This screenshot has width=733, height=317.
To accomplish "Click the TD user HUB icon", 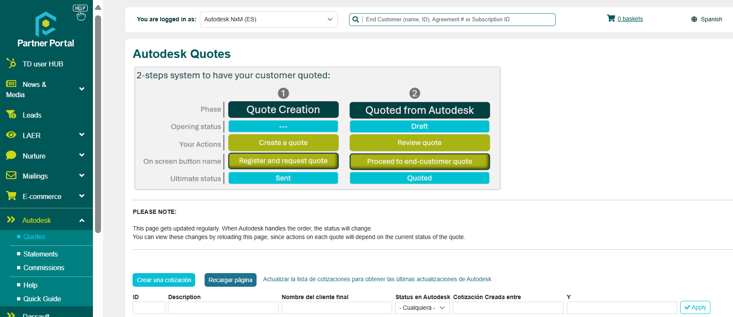I will point(11,63).
